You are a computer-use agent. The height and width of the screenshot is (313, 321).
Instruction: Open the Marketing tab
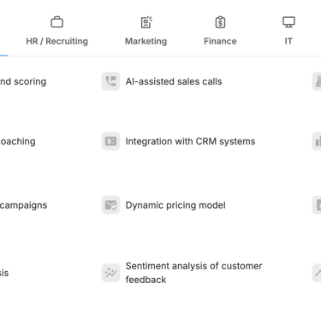coord(146,41)
